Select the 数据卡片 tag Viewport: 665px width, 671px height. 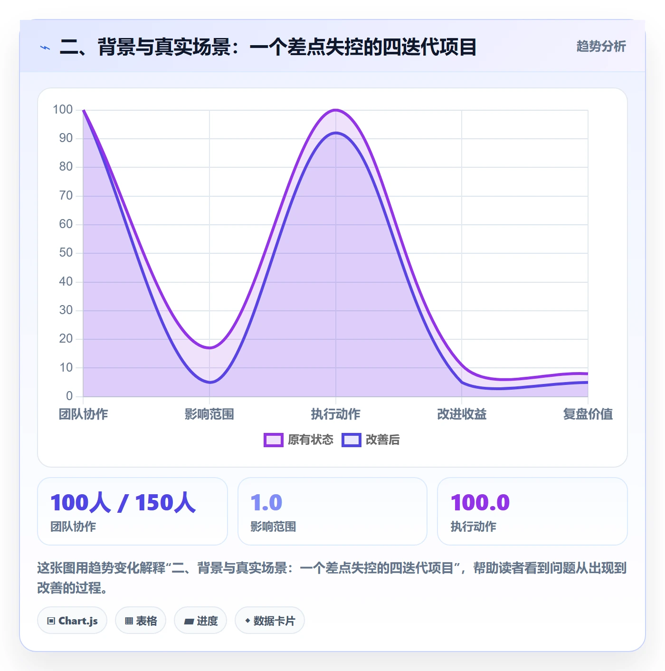click(x=270, y=620)
